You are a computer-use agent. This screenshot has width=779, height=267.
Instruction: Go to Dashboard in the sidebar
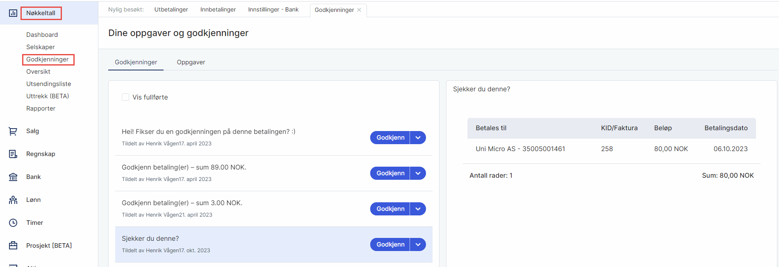click(x=42, y=35)
